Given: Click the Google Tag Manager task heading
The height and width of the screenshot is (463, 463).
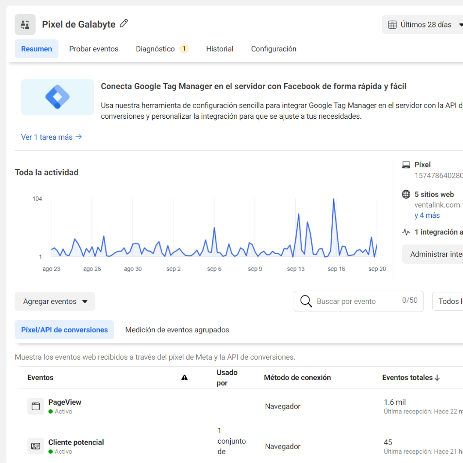Looking at the screenshot, I should (x=254, y=86).
